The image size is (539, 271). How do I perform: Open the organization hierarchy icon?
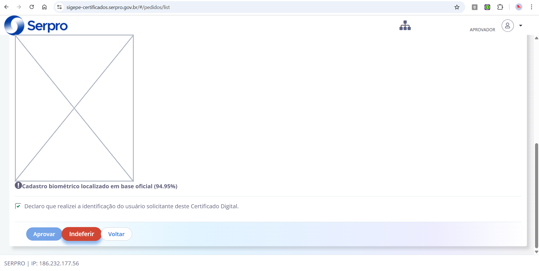[405, 25]
